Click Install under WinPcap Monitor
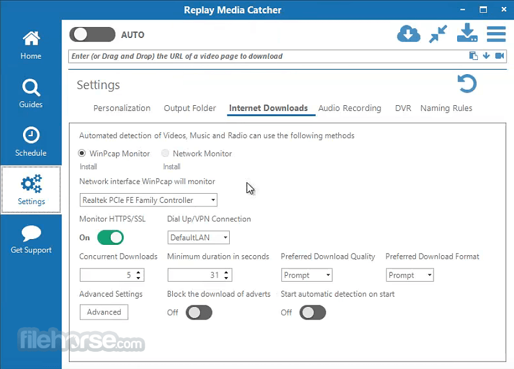 pyautogui.click(x=88, y=167)
